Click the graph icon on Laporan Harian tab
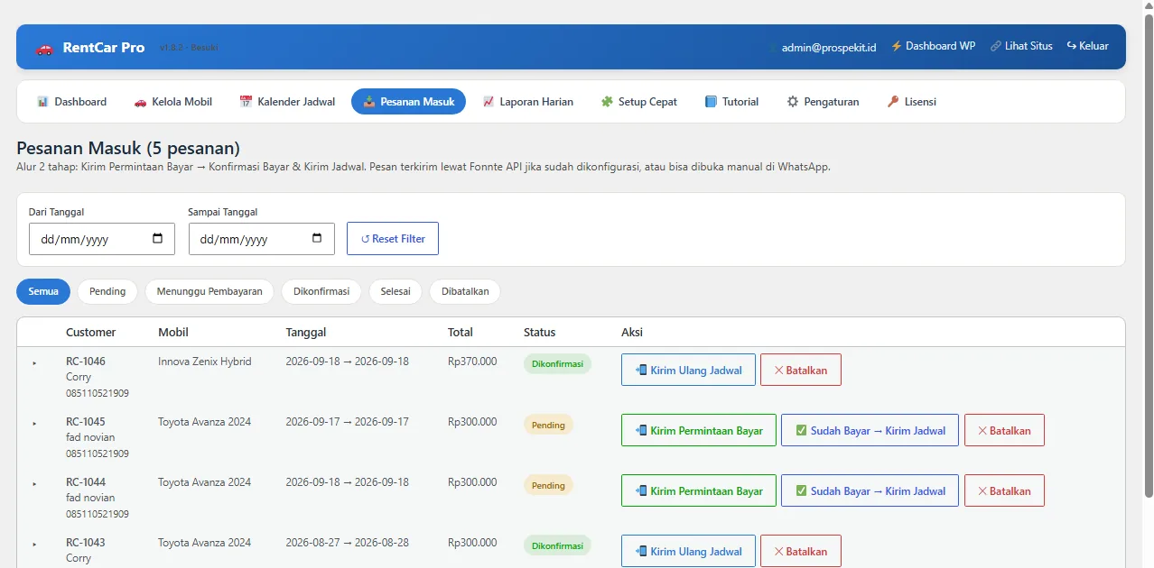1154x568 pixels. pyautogui.click(x=489, y=102)
